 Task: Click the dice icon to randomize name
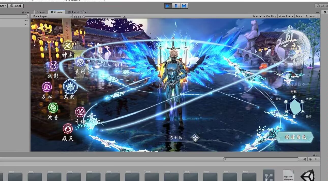click(195, 138)
